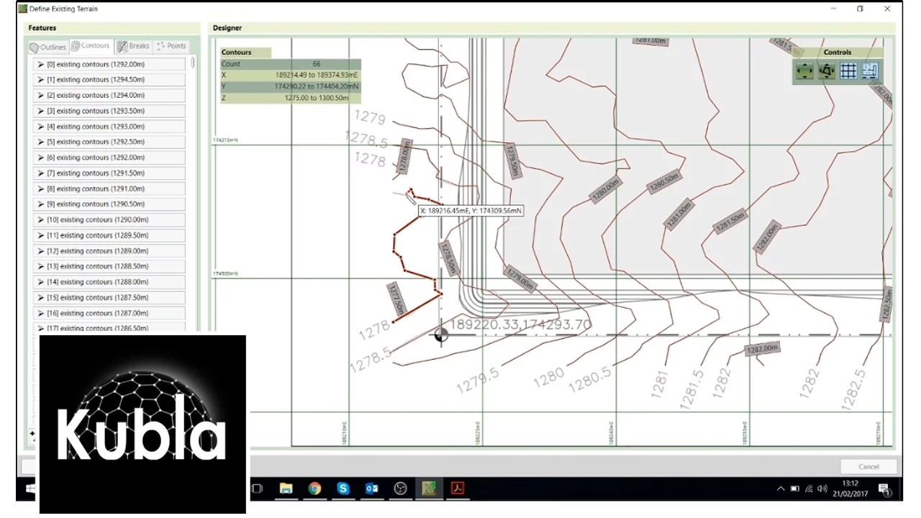Image resolution: width=921 pixels, height=518 pixels.
Task: Select [15] existing contours (1287.50m) row
Action: [109, 298]
